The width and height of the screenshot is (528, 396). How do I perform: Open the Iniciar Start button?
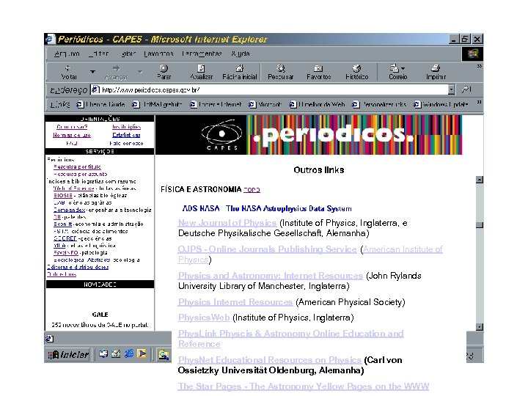68,355
